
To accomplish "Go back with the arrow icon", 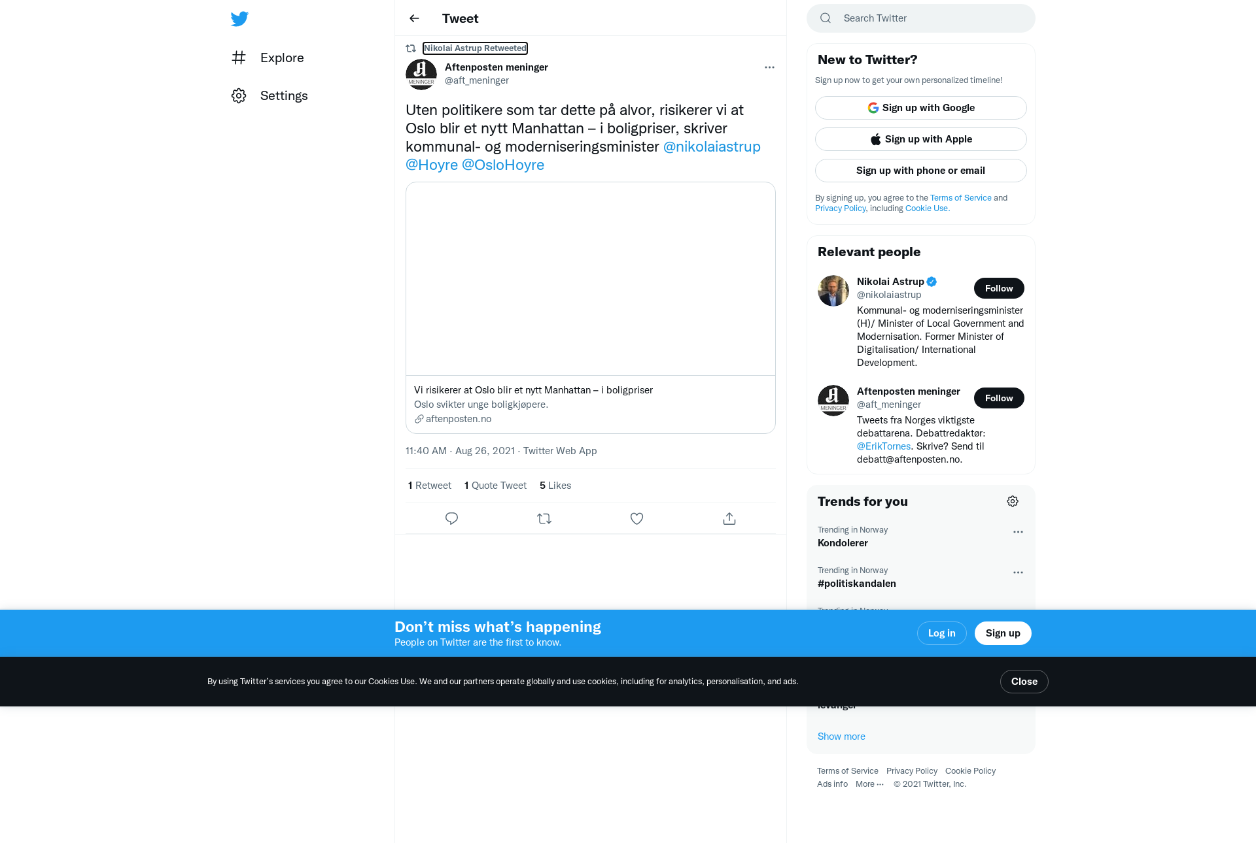I will 414,18.
